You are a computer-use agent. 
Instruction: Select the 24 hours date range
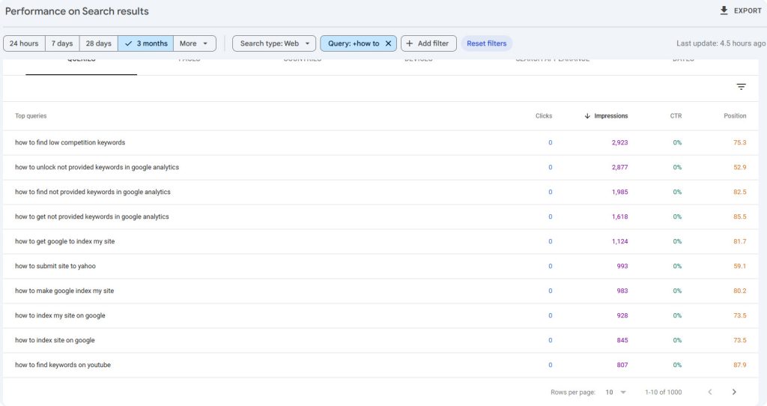[x=24, y=43]
